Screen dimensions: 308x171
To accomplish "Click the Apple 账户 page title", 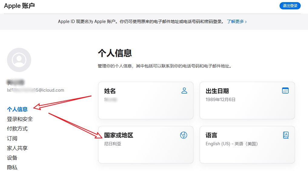I will 19,5.
